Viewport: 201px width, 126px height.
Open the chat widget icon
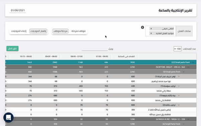[8, 117]
